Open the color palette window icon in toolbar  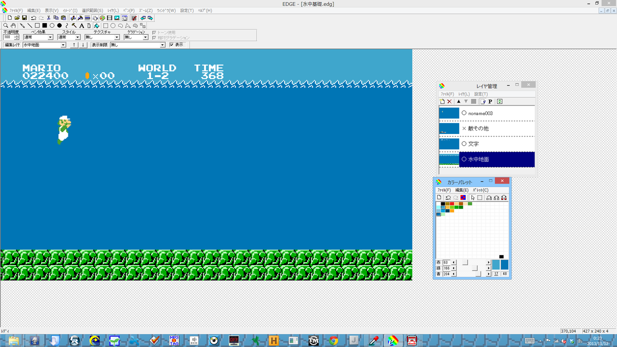103,18
